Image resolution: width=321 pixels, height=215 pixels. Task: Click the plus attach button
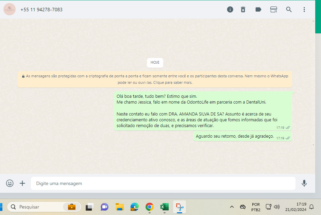22,183
